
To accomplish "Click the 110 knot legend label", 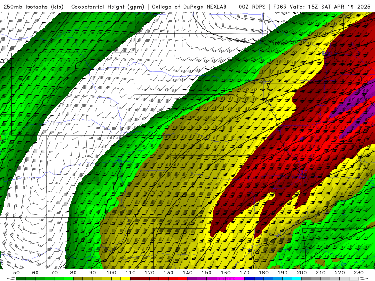I will pos(131,273).
